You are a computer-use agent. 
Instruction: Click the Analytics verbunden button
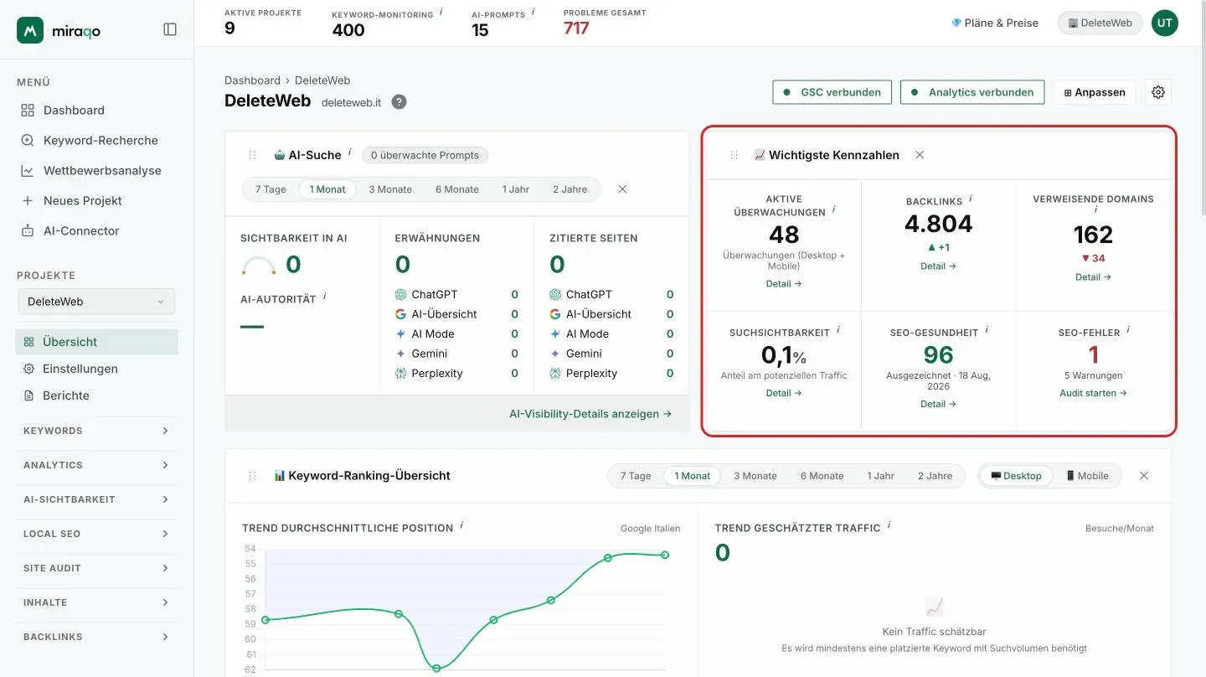tap(972, 92)
